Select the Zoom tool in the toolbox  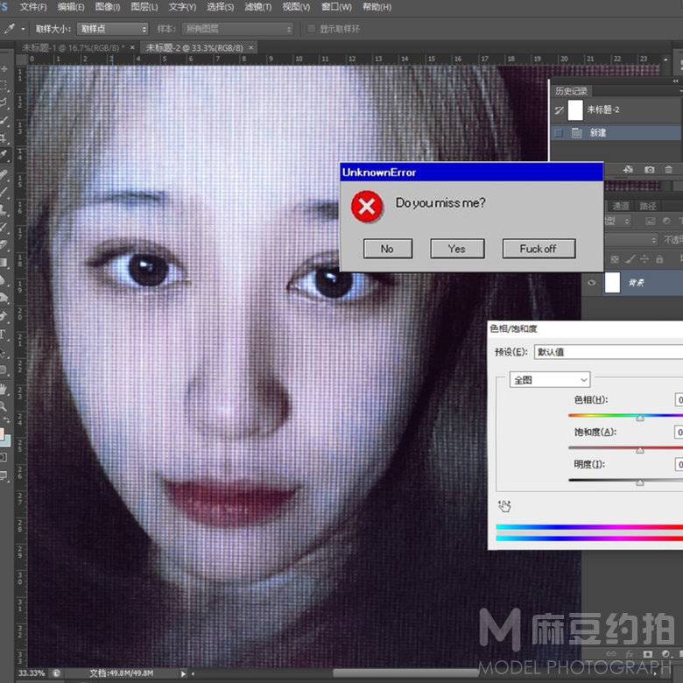[x=4, y=406]
